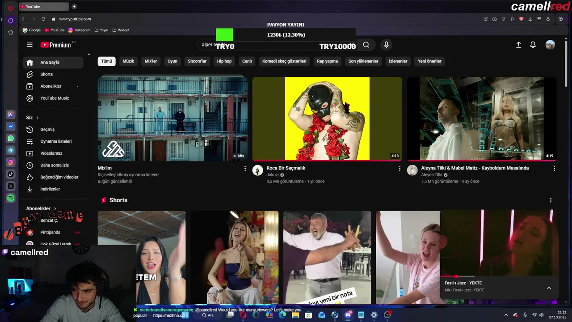Open Telegram in Opera sidebar
The image size is (572, 322).
pos(11,150)
